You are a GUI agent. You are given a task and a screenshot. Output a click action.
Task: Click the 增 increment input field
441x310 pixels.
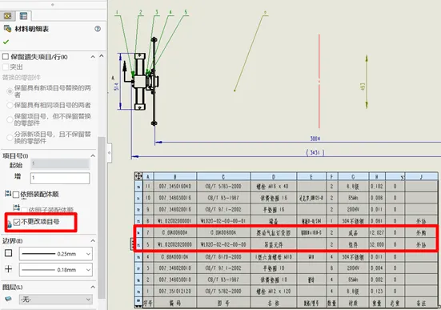(x=60, y=178)
